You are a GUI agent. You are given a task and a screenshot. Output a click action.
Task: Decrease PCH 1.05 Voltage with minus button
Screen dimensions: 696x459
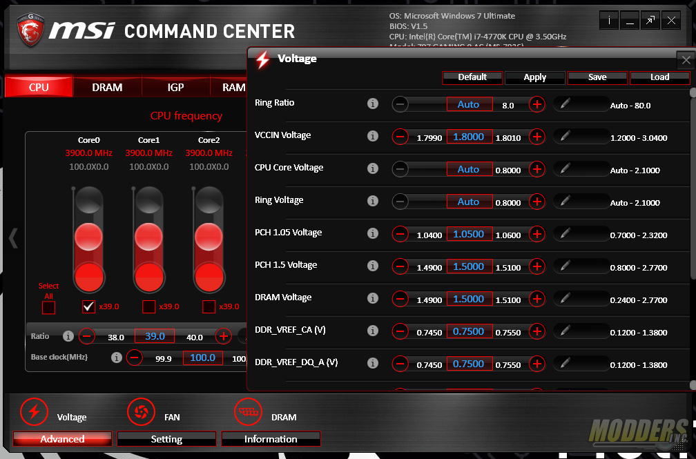pyautogui.click(x=400, y=234)
